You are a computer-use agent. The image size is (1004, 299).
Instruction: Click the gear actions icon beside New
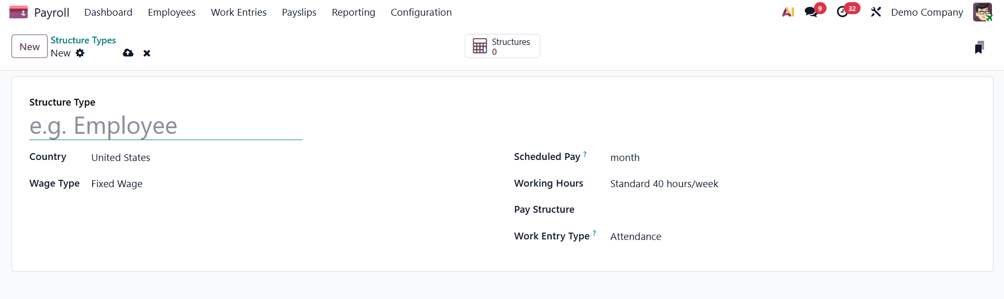point(80,53)
